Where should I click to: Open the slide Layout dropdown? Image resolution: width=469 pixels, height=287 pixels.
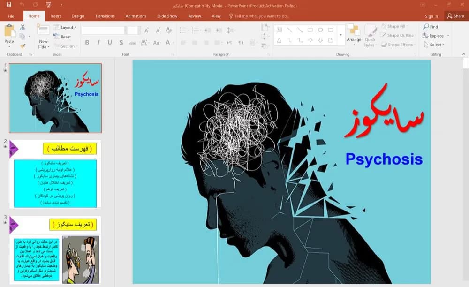tap(65, 27)
